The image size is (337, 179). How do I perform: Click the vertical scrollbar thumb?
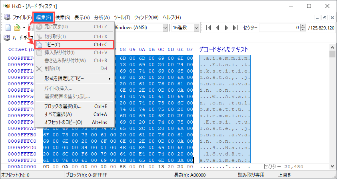(x=332, y=54)
